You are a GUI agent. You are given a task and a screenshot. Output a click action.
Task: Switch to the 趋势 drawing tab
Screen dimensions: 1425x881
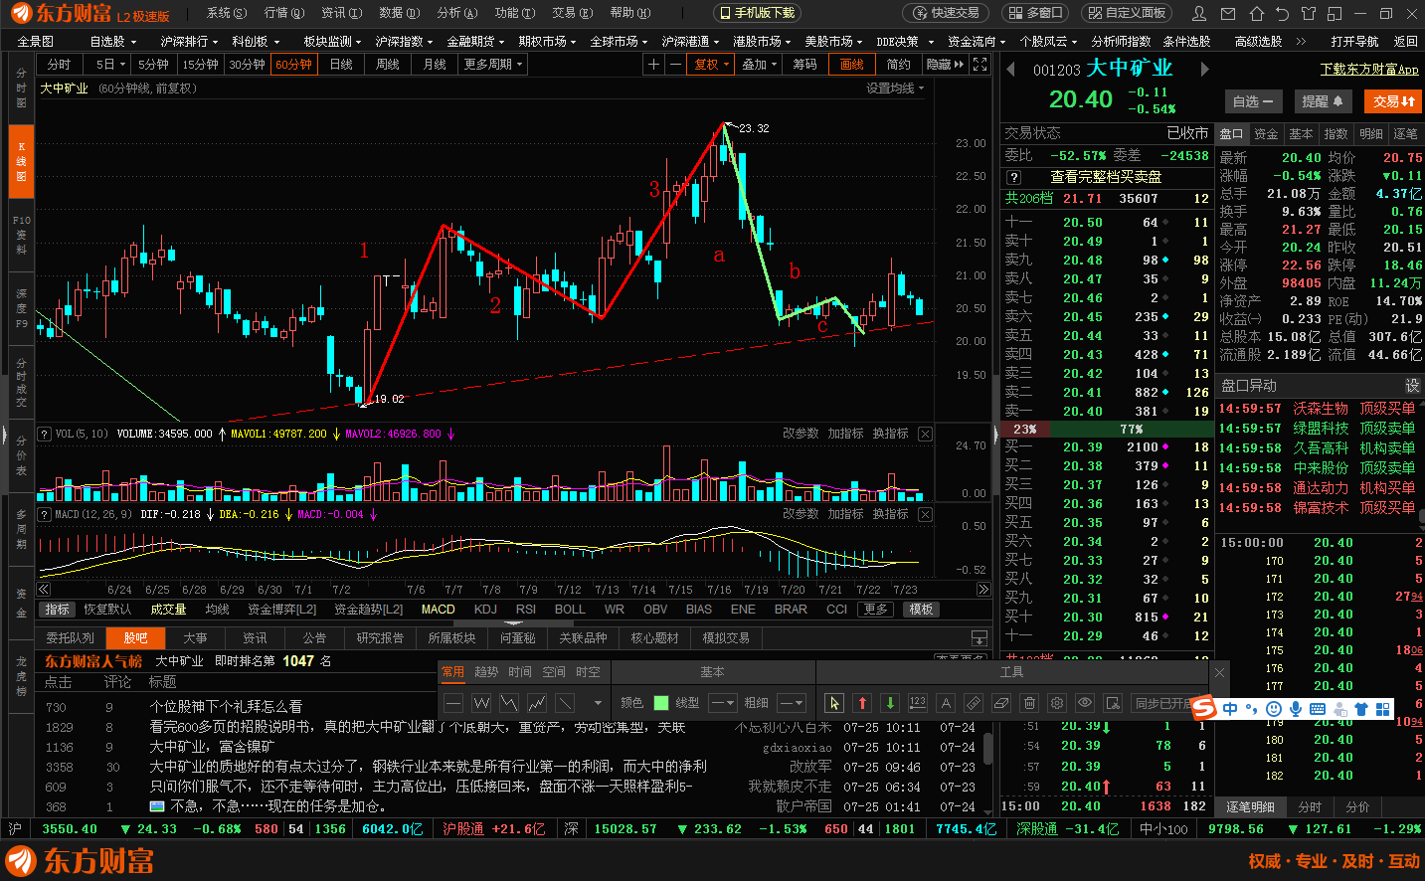point(486,672)
